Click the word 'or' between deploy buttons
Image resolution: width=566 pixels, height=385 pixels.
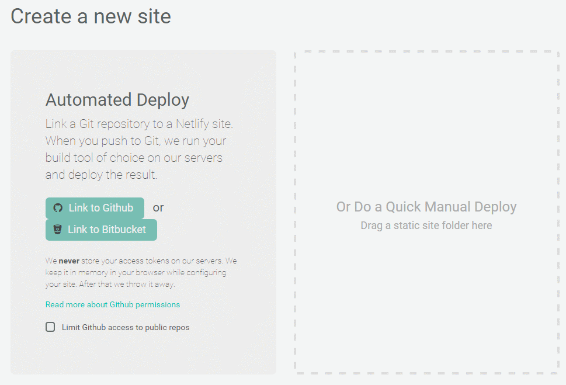[x=158, y=207]
